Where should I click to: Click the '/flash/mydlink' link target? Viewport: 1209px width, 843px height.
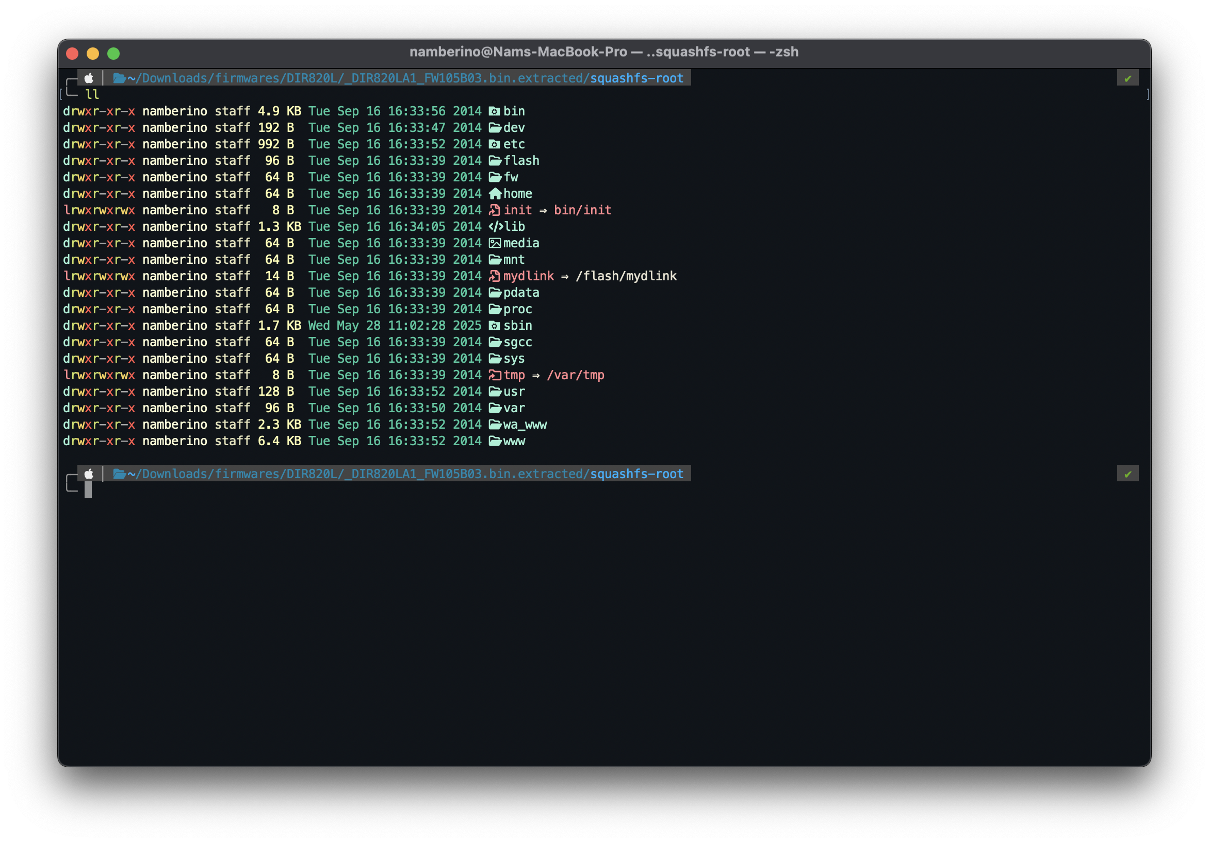pyautogui.click(x=626, y=276)
